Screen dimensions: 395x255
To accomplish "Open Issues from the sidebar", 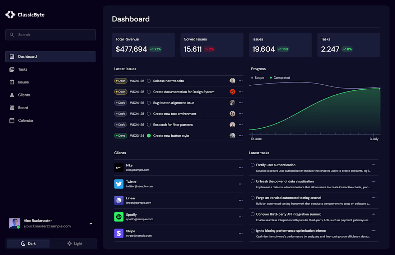I will [50, 82].
